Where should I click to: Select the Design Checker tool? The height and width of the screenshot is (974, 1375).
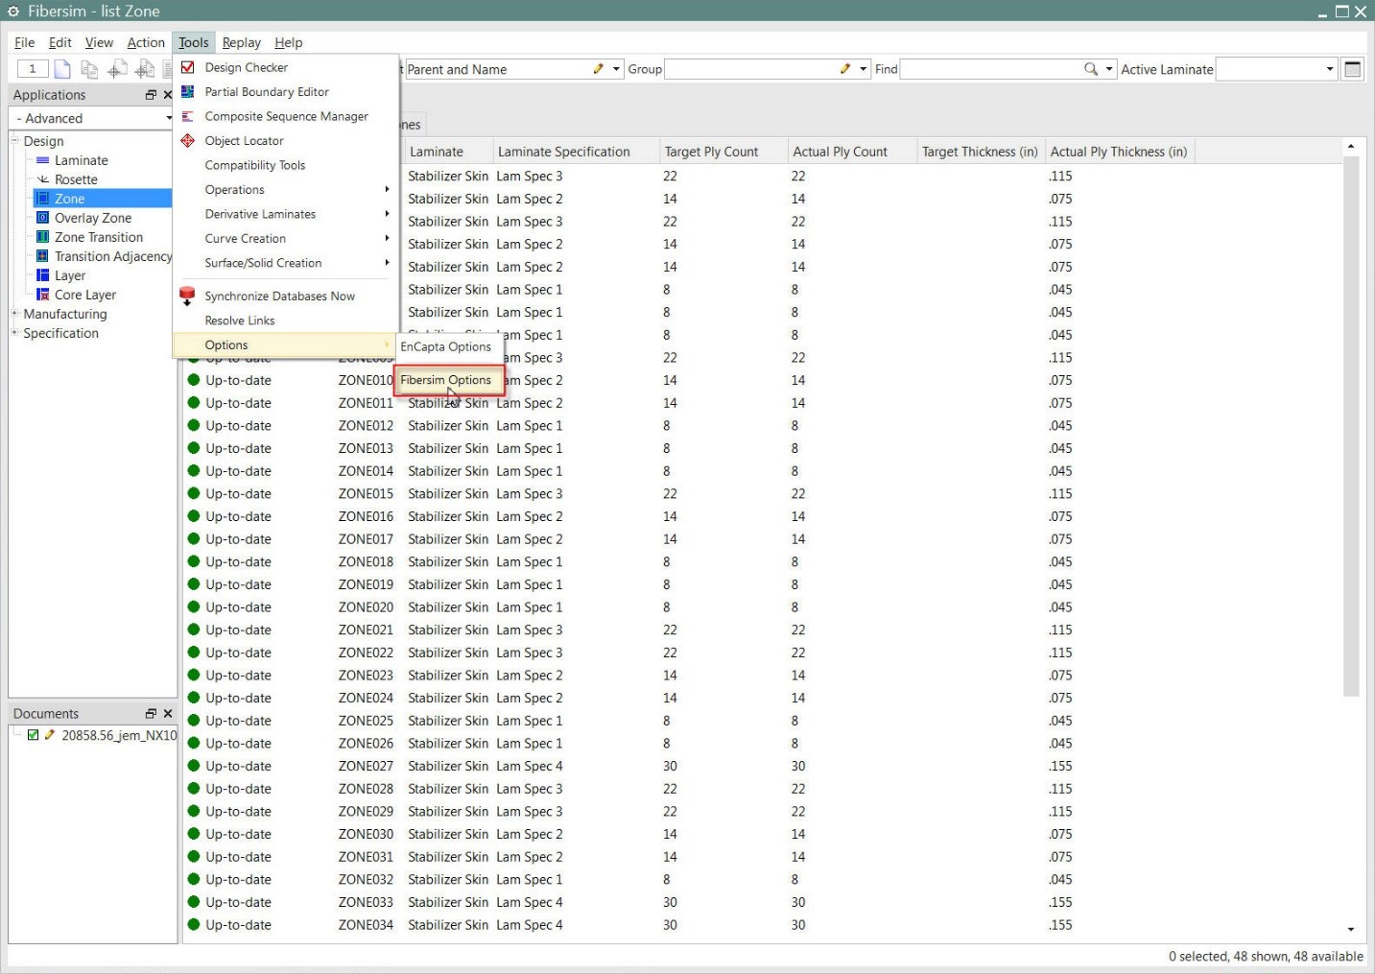246,67
